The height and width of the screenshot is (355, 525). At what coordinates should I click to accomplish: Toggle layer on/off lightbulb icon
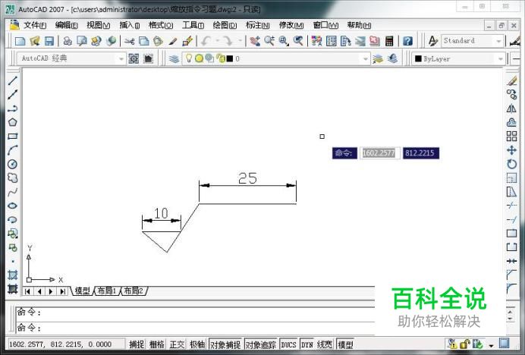pos(189,58)
